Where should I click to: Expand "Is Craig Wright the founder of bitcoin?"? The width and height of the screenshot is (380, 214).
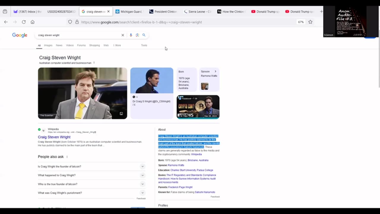[91, 166]
